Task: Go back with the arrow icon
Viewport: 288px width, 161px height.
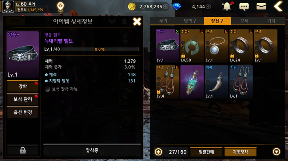Action: coord(278,6)
